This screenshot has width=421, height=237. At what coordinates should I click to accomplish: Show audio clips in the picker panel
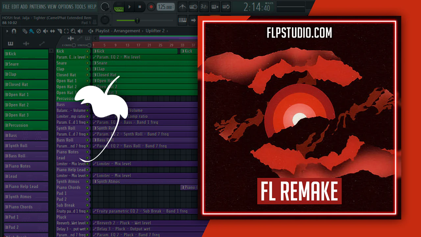[26, 43]
